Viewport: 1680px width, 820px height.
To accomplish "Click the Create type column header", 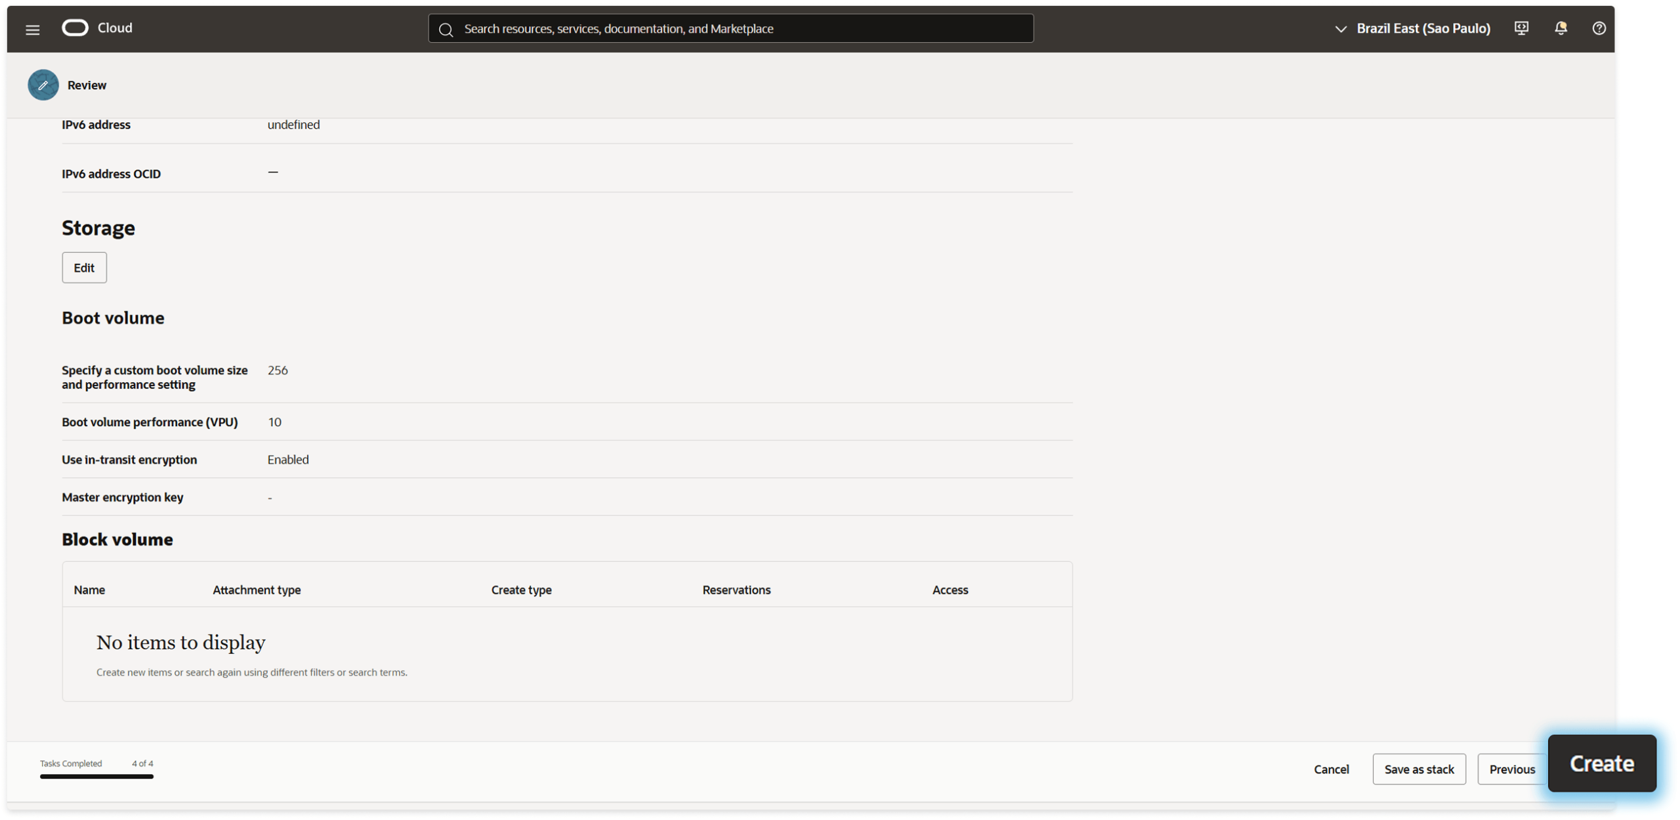I will 521,590.
